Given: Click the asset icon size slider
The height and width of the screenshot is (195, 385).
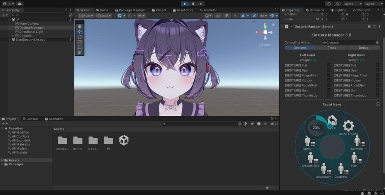Looking at the screenshot, I should [x=267, y=187].
